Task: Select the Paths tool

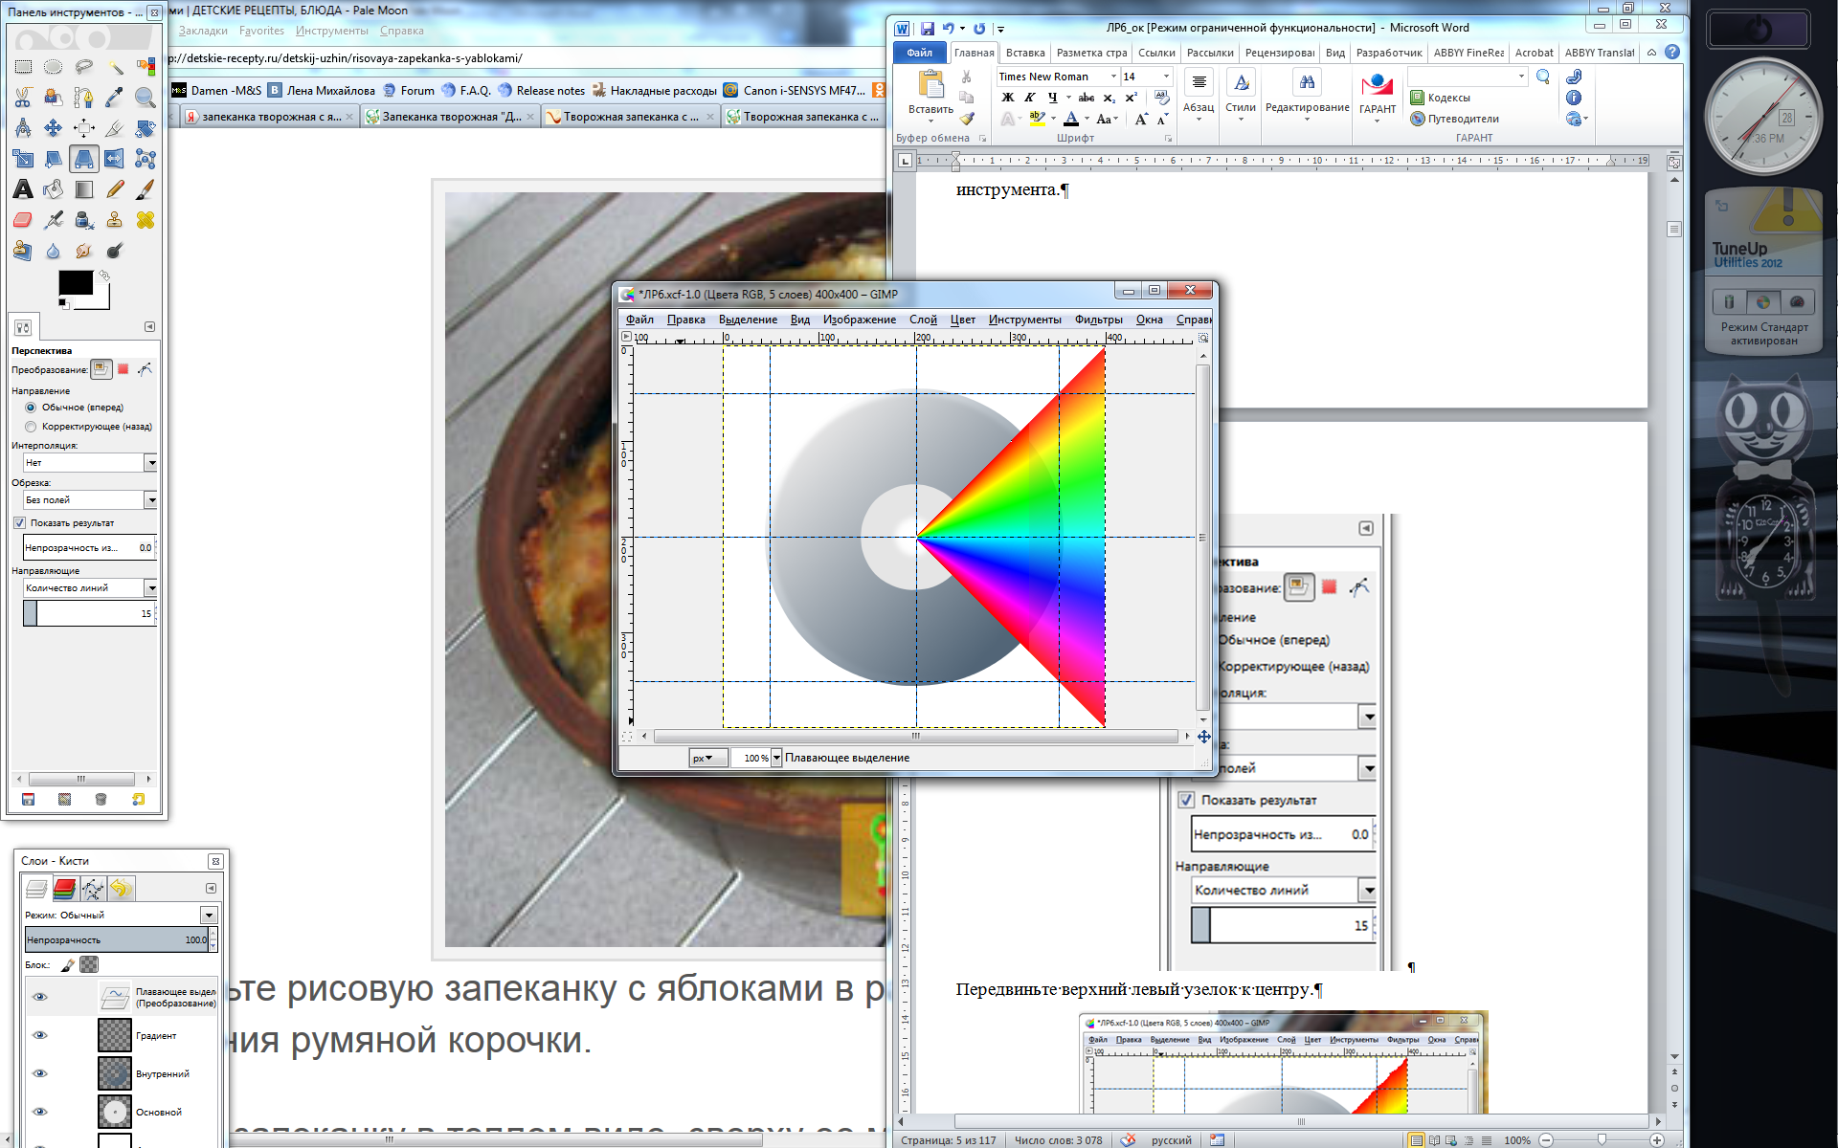Action: 84,98
